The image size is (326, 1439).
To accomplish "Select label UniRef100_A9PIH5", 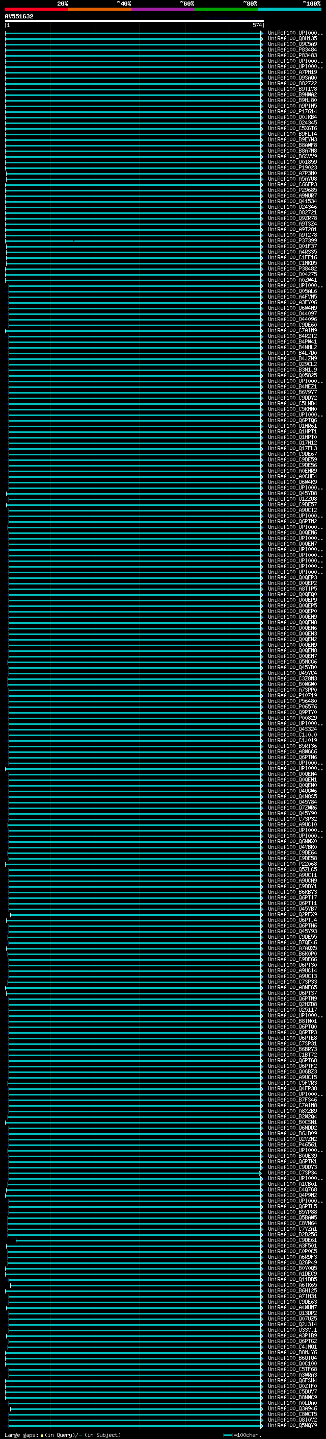I will 292,106.
